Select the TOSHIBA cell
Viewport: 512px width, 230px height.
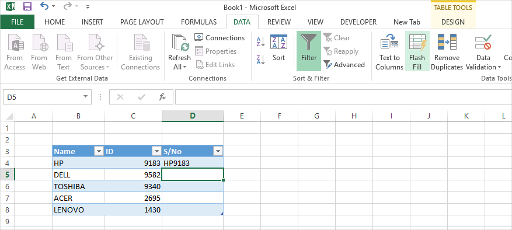click(78, 187)
